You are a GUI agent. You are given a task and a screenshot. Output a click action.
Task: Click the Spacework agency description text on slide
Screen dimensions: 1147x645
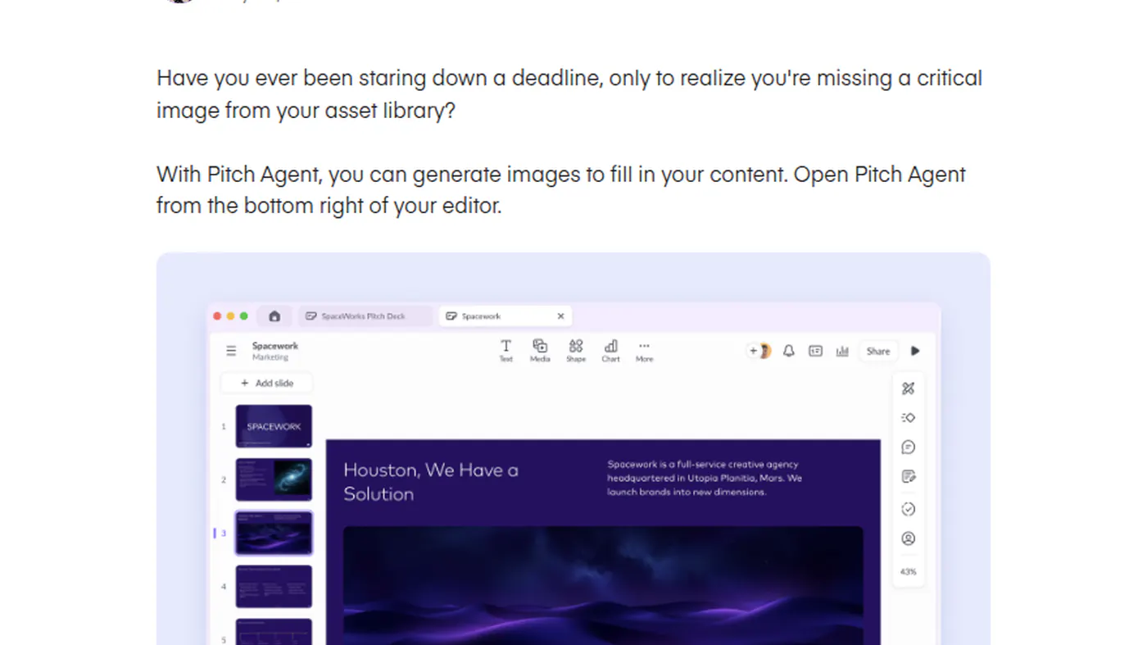tap(705, 478)
